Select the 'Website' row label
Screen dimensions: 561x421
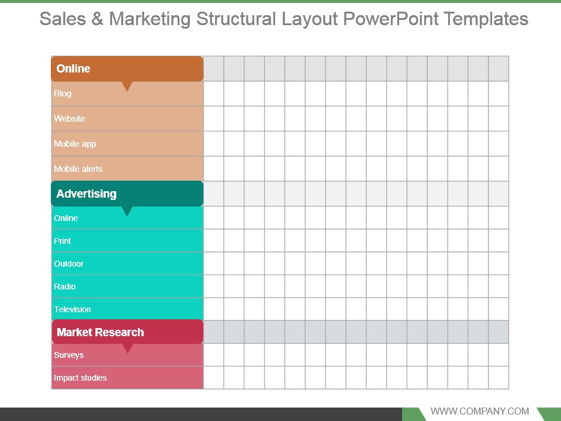tap(70, 119)
